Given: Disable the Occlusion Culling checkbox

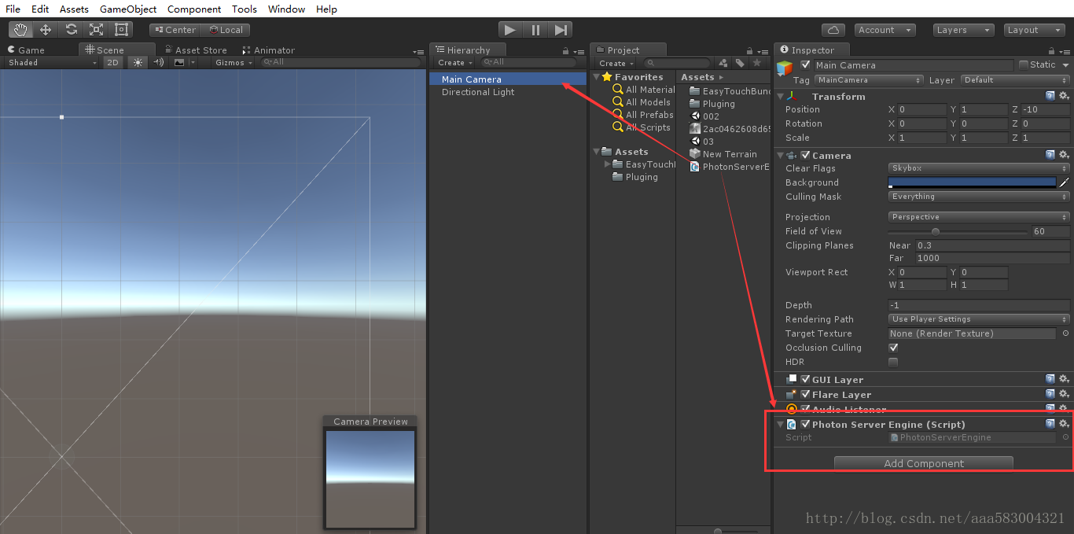Looking at the screenshot, I should click(893, 348).
